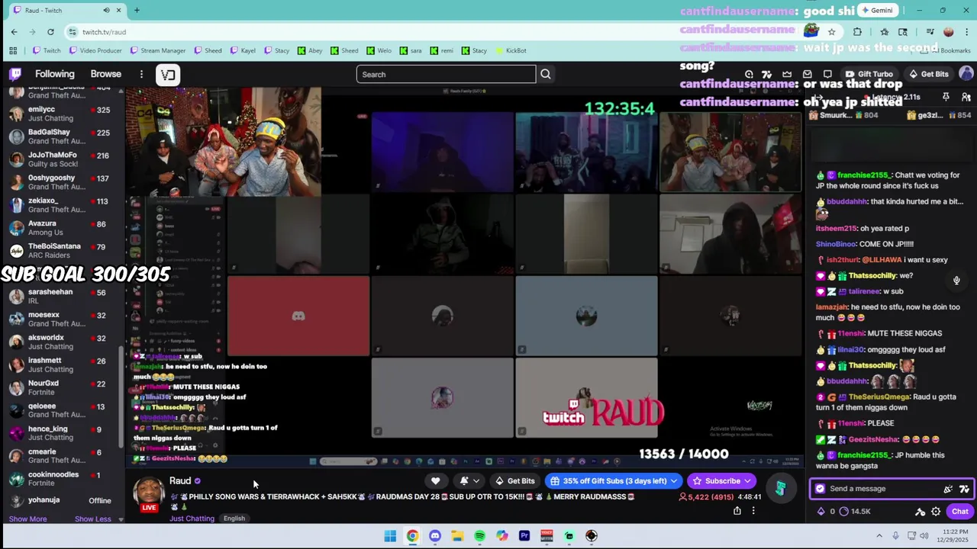Open the Twitch home logo
977x549 pixels.
[x=15, y=74]
